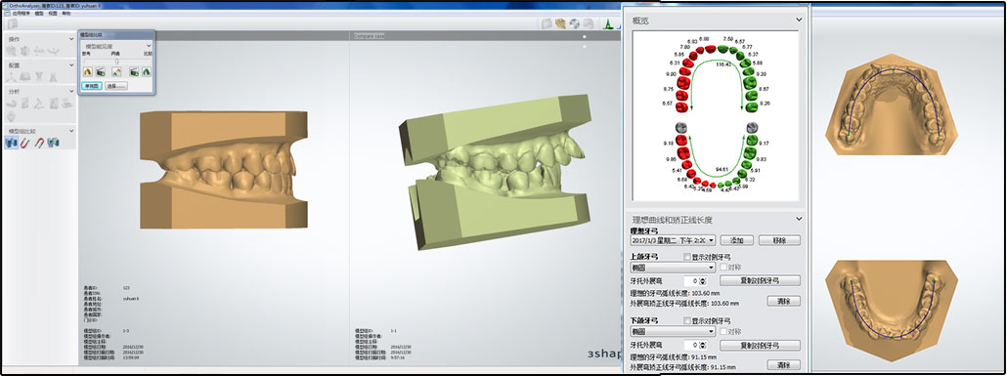Open the application menu in menu bar
1007x376 pixels.
(x=20, y=13)
